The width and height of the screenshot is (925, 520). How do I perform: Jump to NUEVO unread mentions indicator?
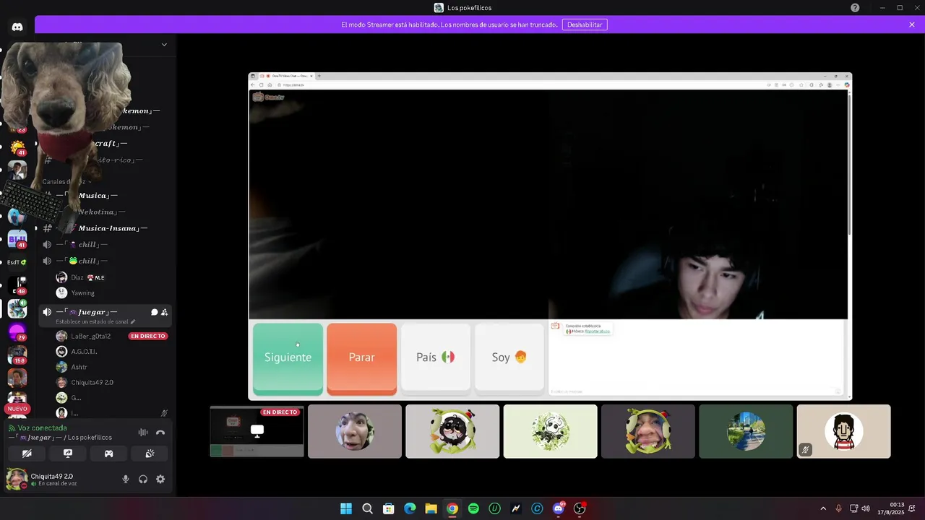pos(17,409)
